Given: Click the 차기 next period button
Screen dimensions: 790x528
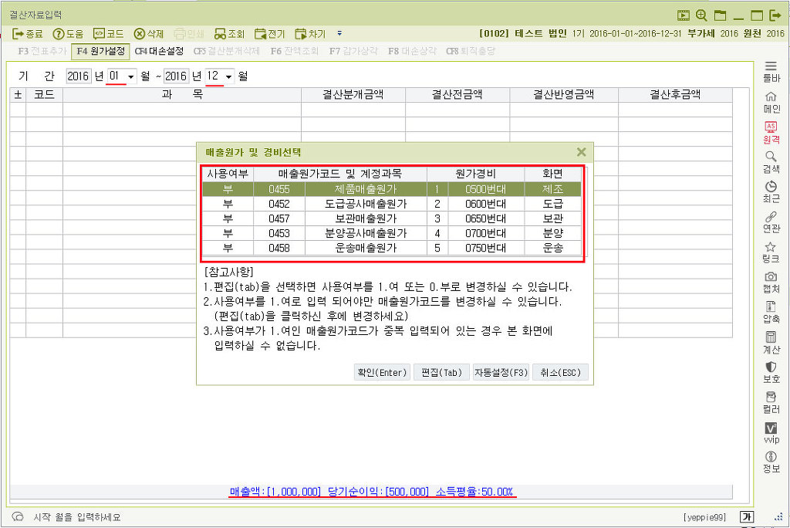Looking at the screenshot, I should click(310, 34).
